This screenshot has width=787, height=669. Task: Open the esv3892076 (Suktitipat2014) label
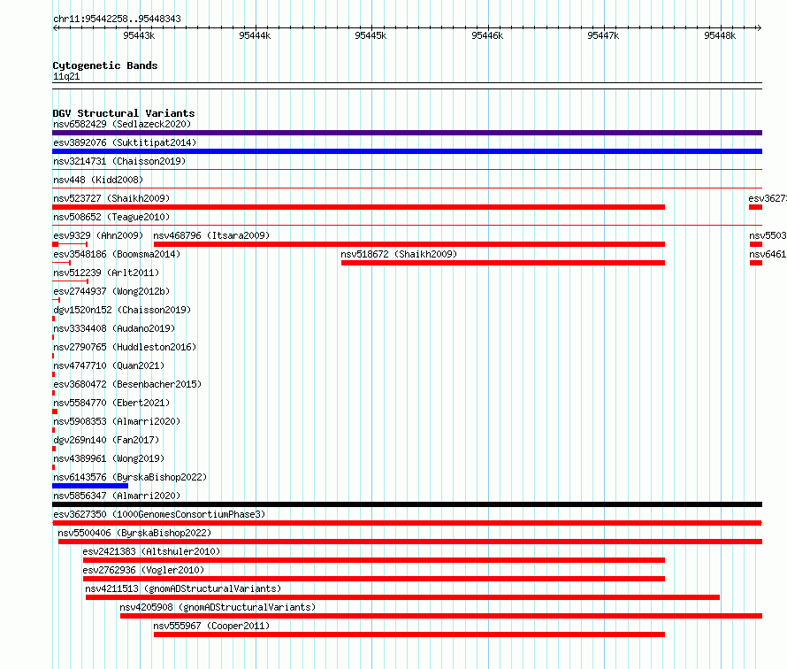[x=125, y=142]
